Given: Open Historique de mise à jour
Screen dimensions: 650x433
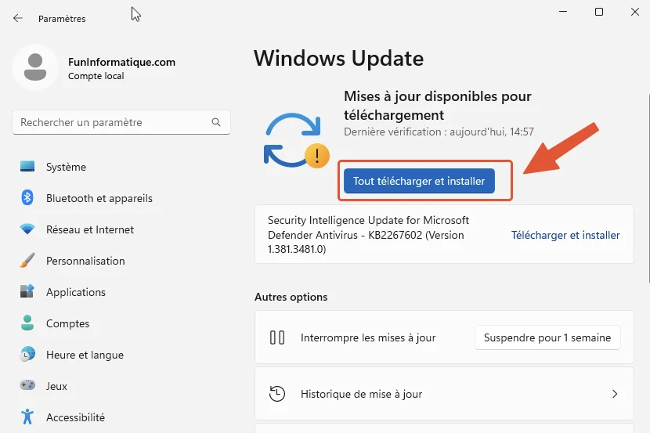Looking at the screenshot, I should pyautogui.click(x=444, y=394).
